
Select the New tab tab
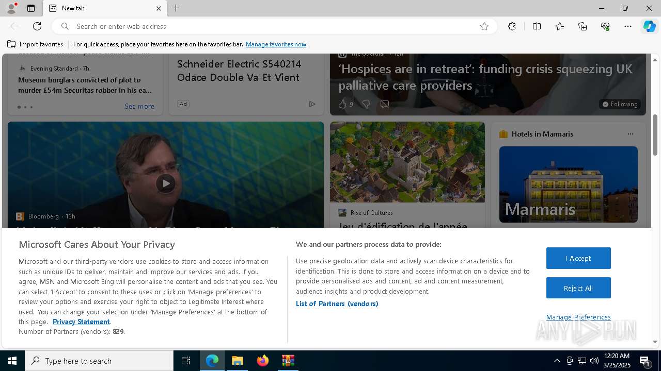pyautogui.click(x=105, y=8)
